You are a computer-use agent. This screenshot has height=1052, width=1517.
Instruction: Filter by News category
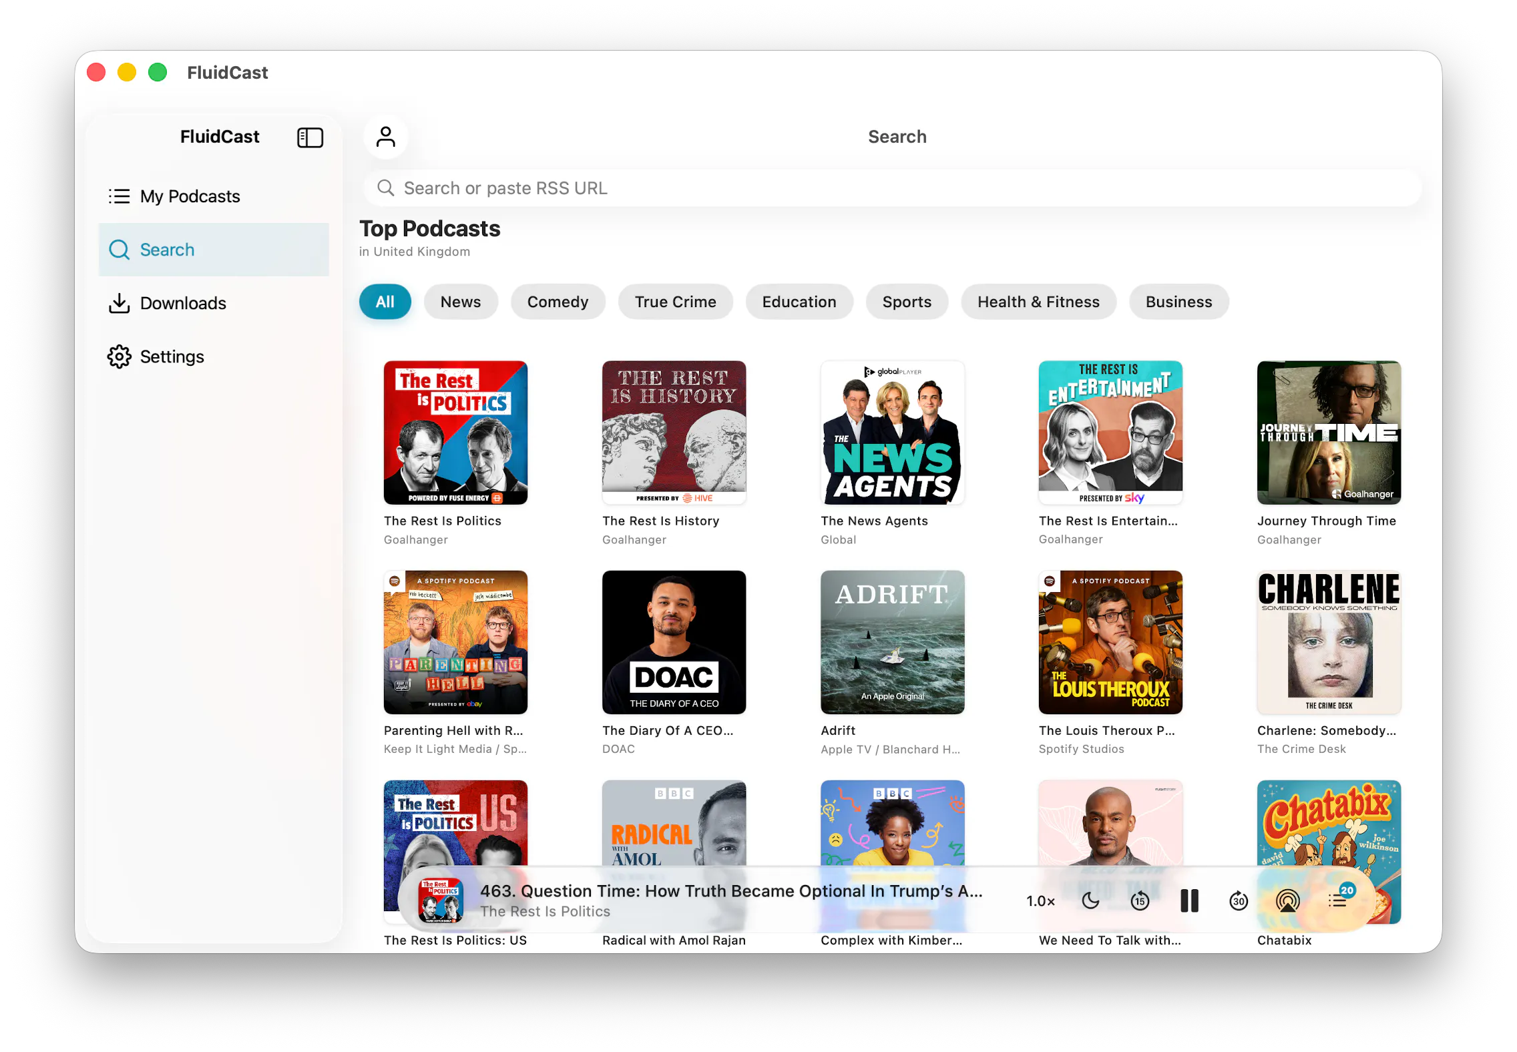click(x=461, y=302)
